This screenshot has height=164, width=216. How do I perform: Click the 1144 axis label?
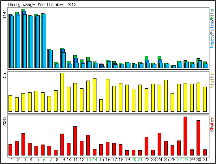(x=4, y=14)
